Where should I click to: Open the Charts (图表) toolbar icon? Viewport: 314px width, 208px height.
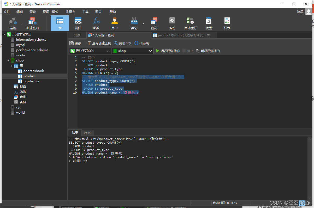coord(227,23)
